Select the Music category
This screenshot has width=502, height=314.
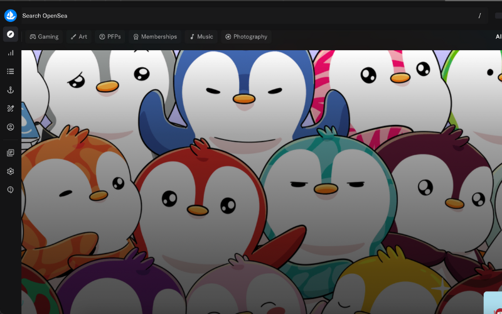201,36
